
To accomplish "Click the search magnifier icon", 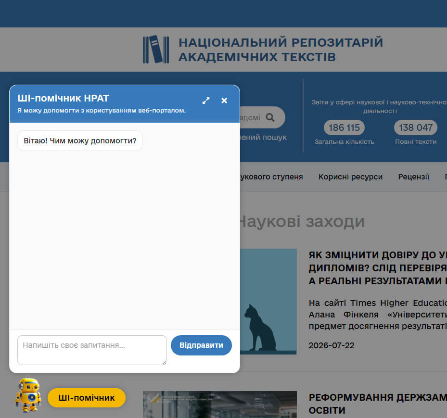I will pos(270,117).
